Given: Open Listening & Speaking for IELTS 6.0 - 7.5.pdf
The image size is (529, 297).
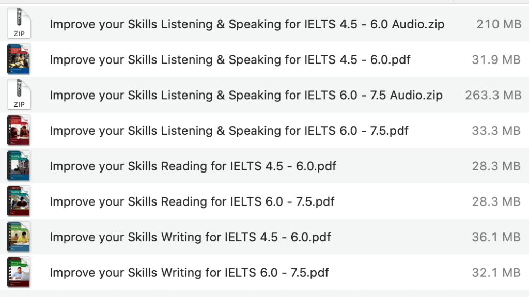Looking at the screenshot, I should [229, 131].
